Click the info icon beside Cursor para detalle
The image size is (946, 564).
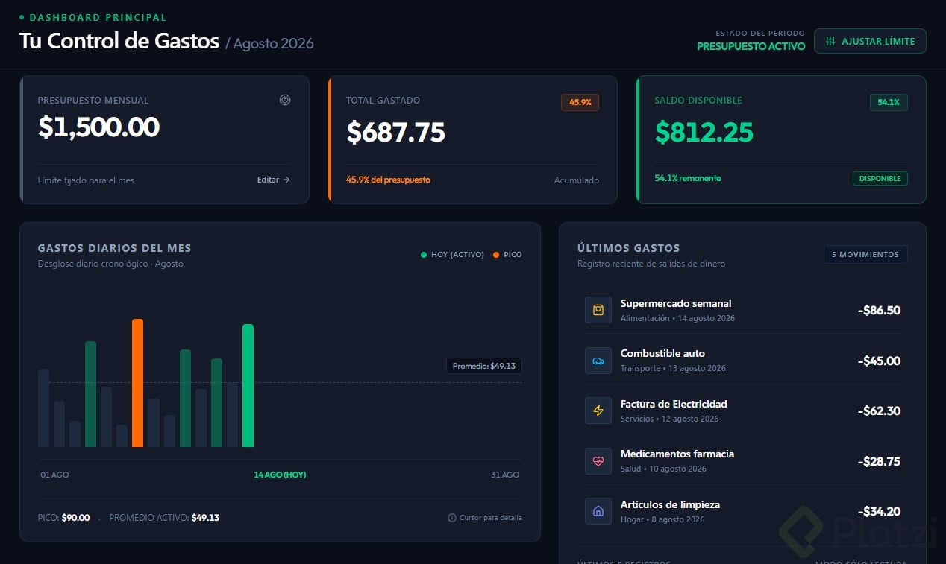click(452, 518)
